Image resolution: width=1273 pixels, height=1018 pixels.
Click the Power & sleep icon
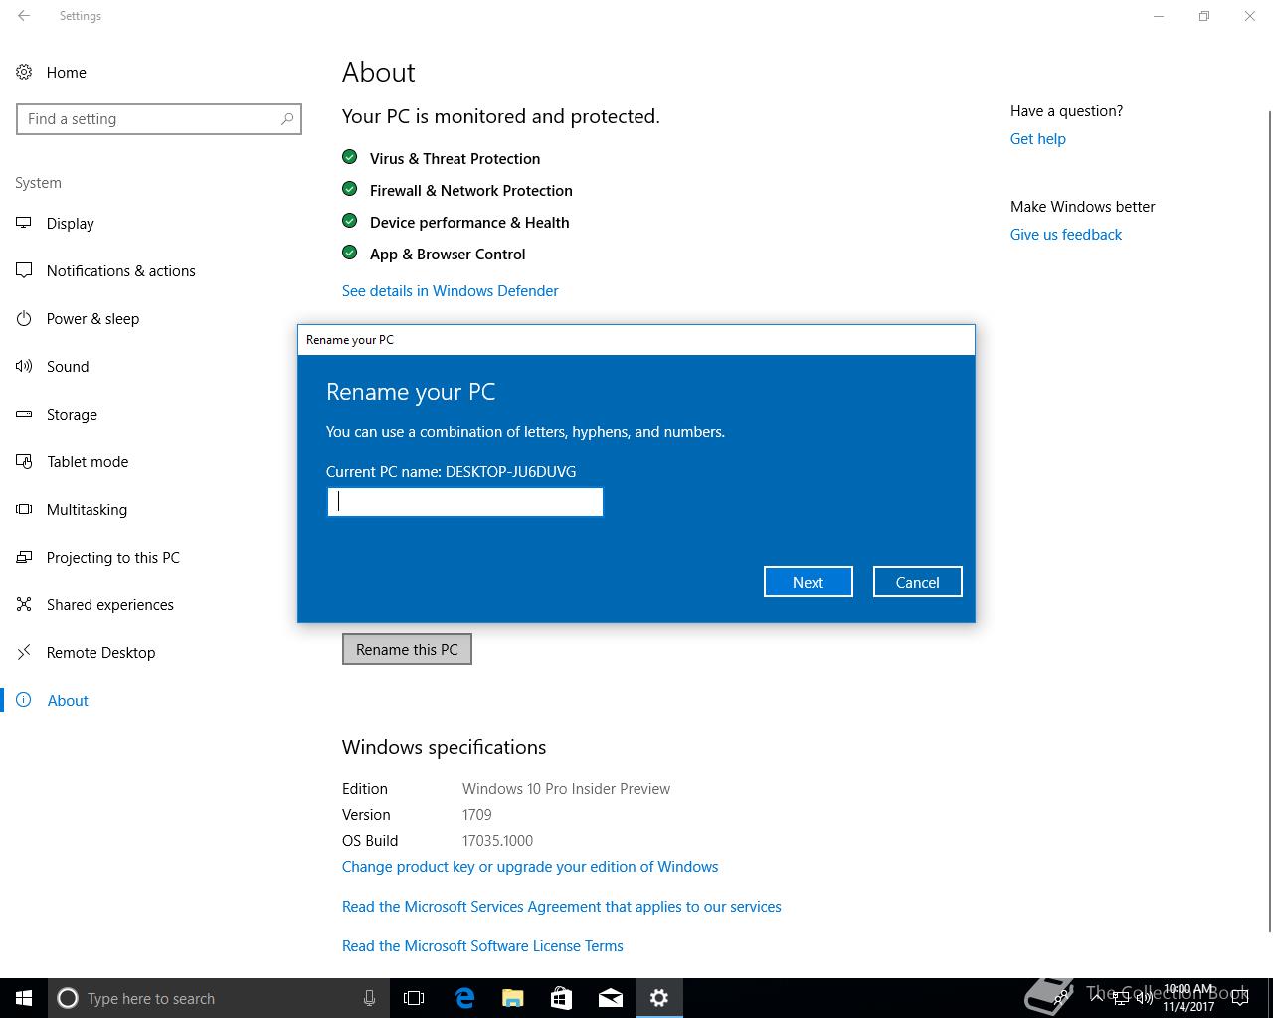(24, 318)
